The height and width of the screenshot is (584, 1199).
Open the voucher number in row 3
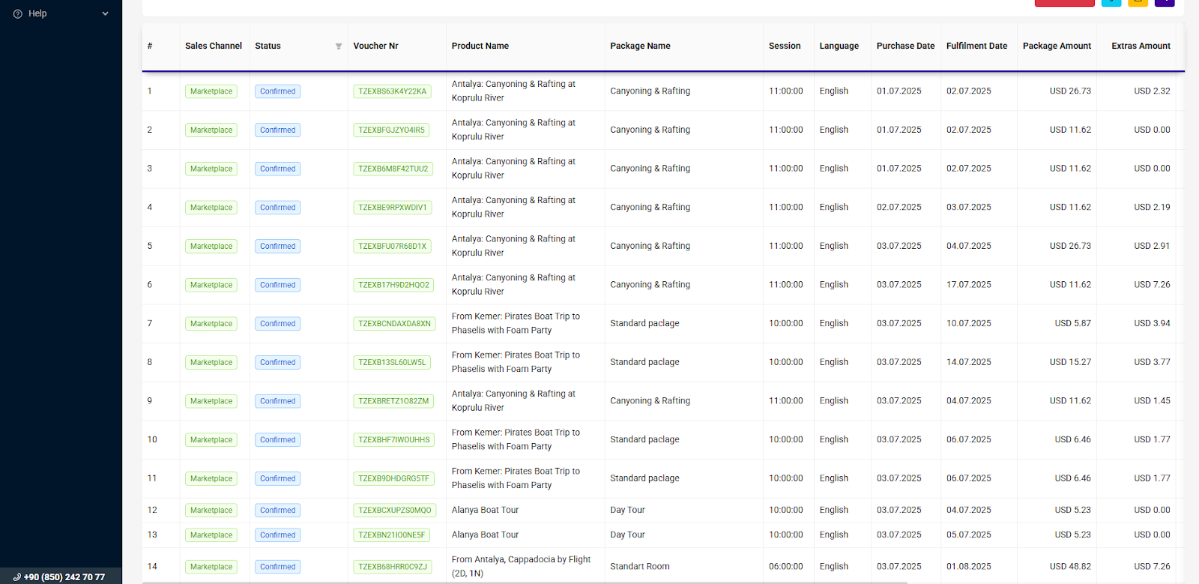pyautogui.click(x=393, y=169)
